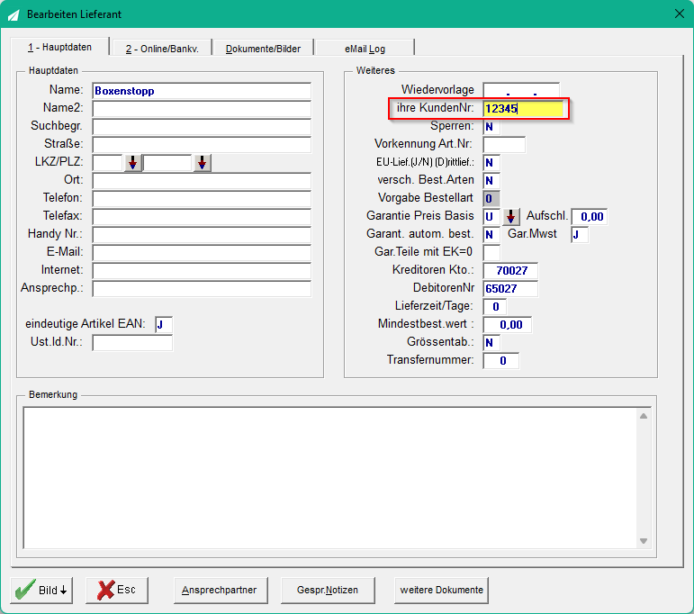Screen dimensions: 694x614
Task: Click the Bemerkung scrollbar down arrow
Action: coord(644,540)
